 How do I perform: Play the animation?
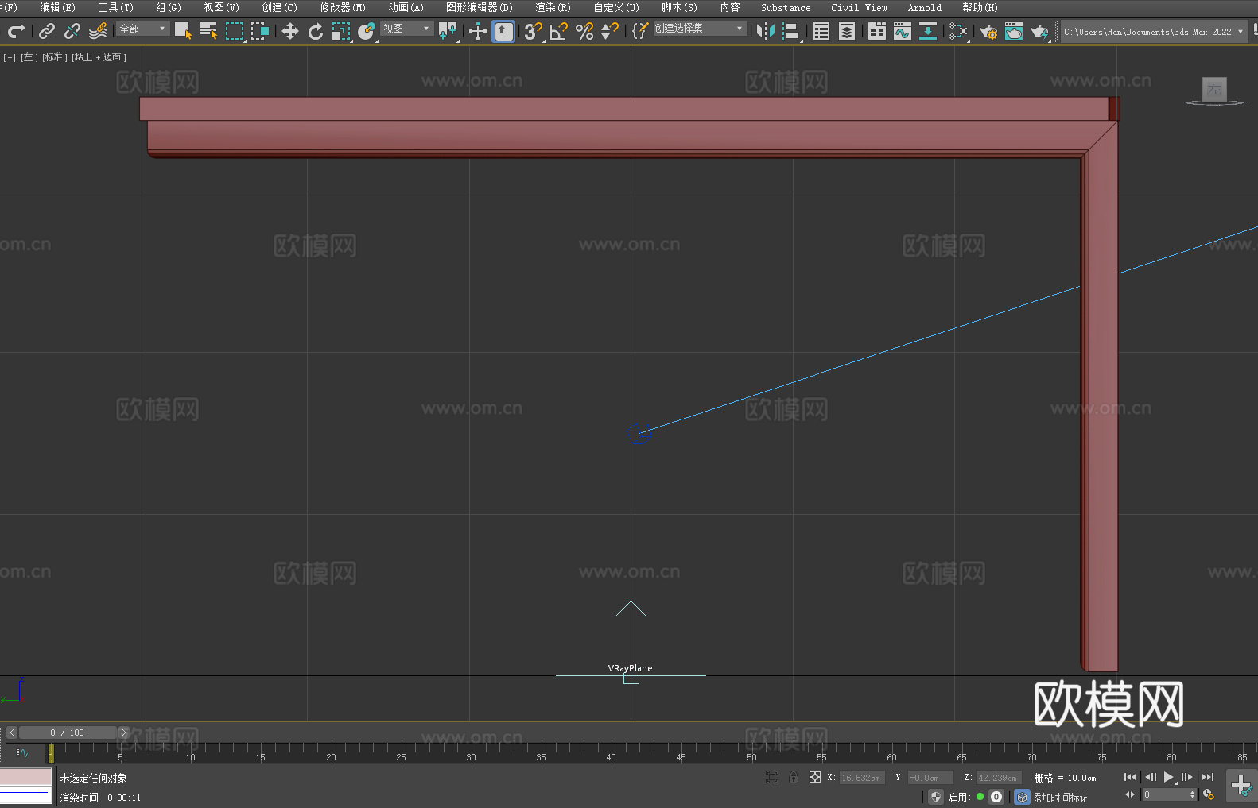pyautogui.click(x=1168, y=777)
